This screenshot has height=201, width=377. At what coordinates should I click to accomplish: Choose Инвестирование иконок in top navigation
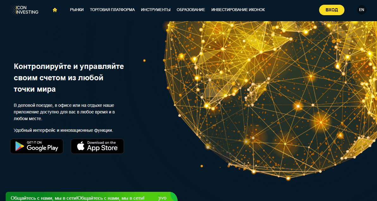pyautogui.click(x=238, y=10)
